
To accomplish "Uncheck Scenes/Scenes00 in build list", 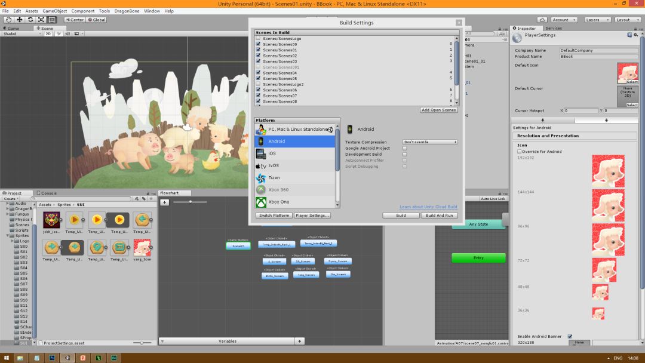I will coord(258,44).
